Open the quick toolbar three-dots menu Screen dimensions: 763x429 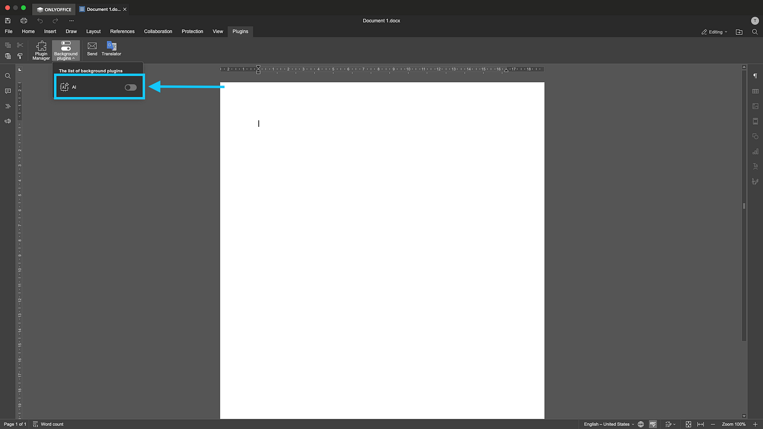tap(71, 21)
